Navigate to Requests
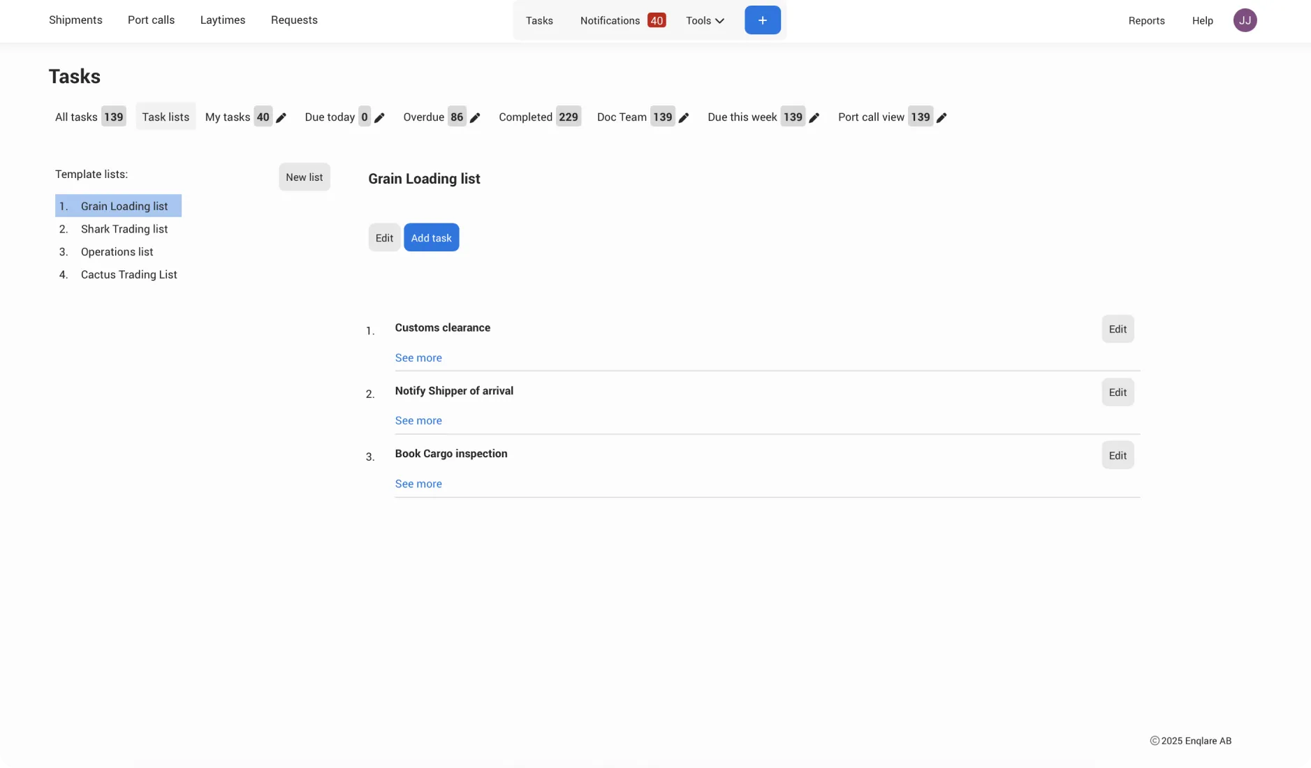The width and height of the screenshot is (1311, 768). tap(294, 20)
